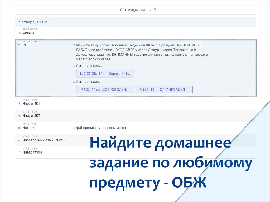270x202 pixels.
Task: Open the §37_11кл_ ДОБРОВОЛЬН... attachment
Action: (x=105, y=90)
